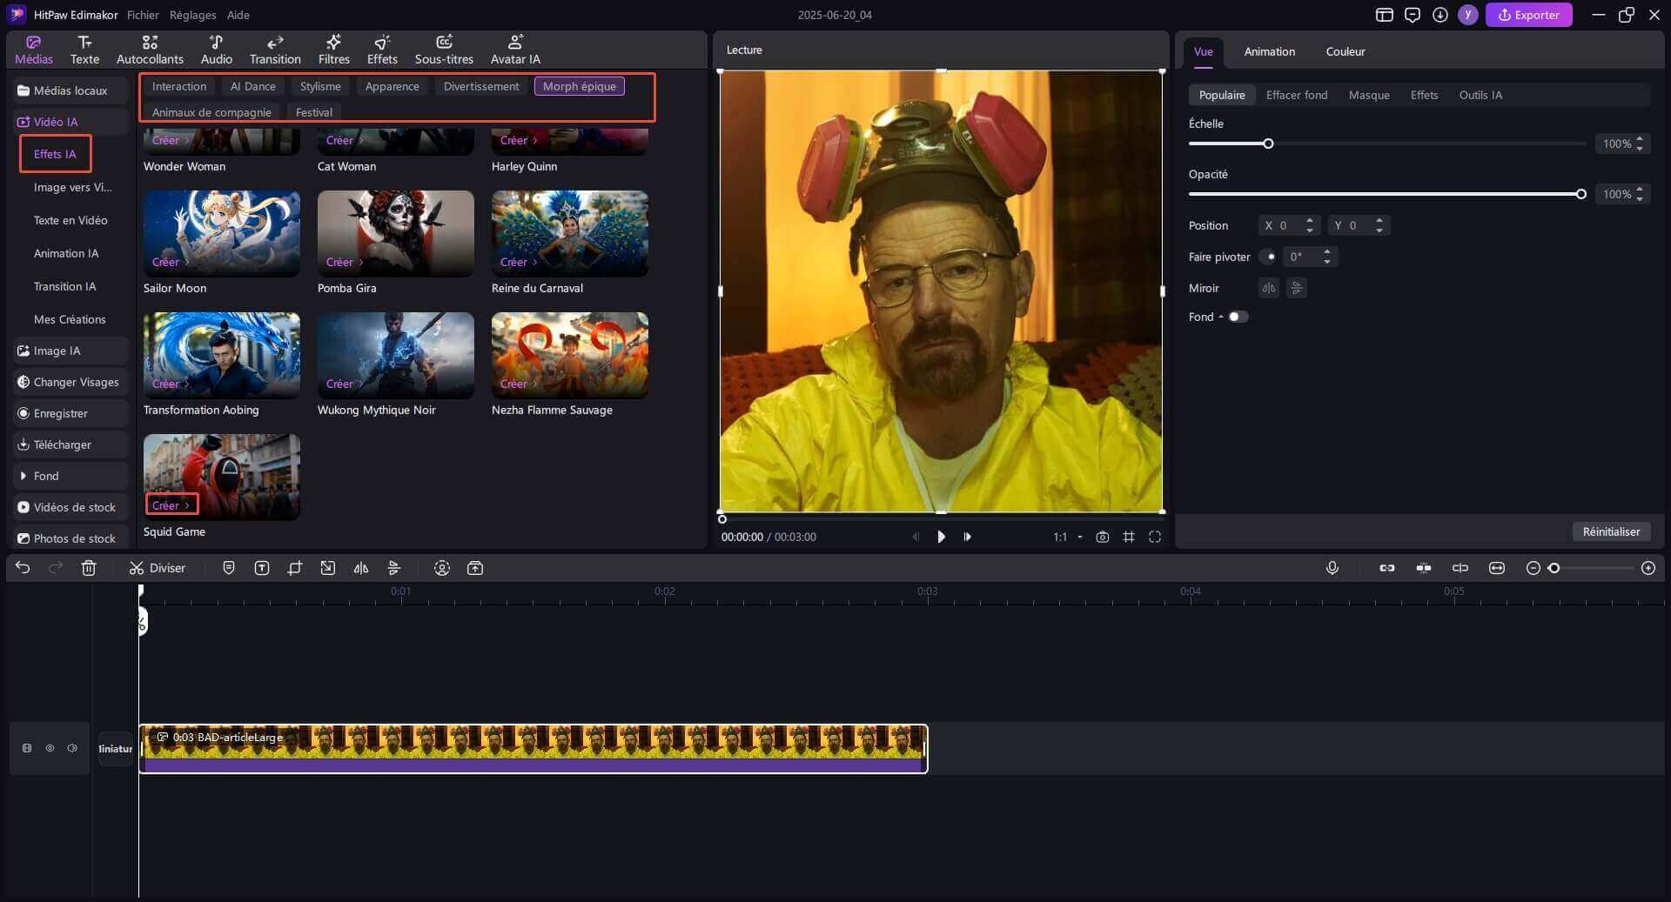Screen dimensions: 1671x902
Task: Undo the last action in timeline toolbar
Action: tap(23, 568)
